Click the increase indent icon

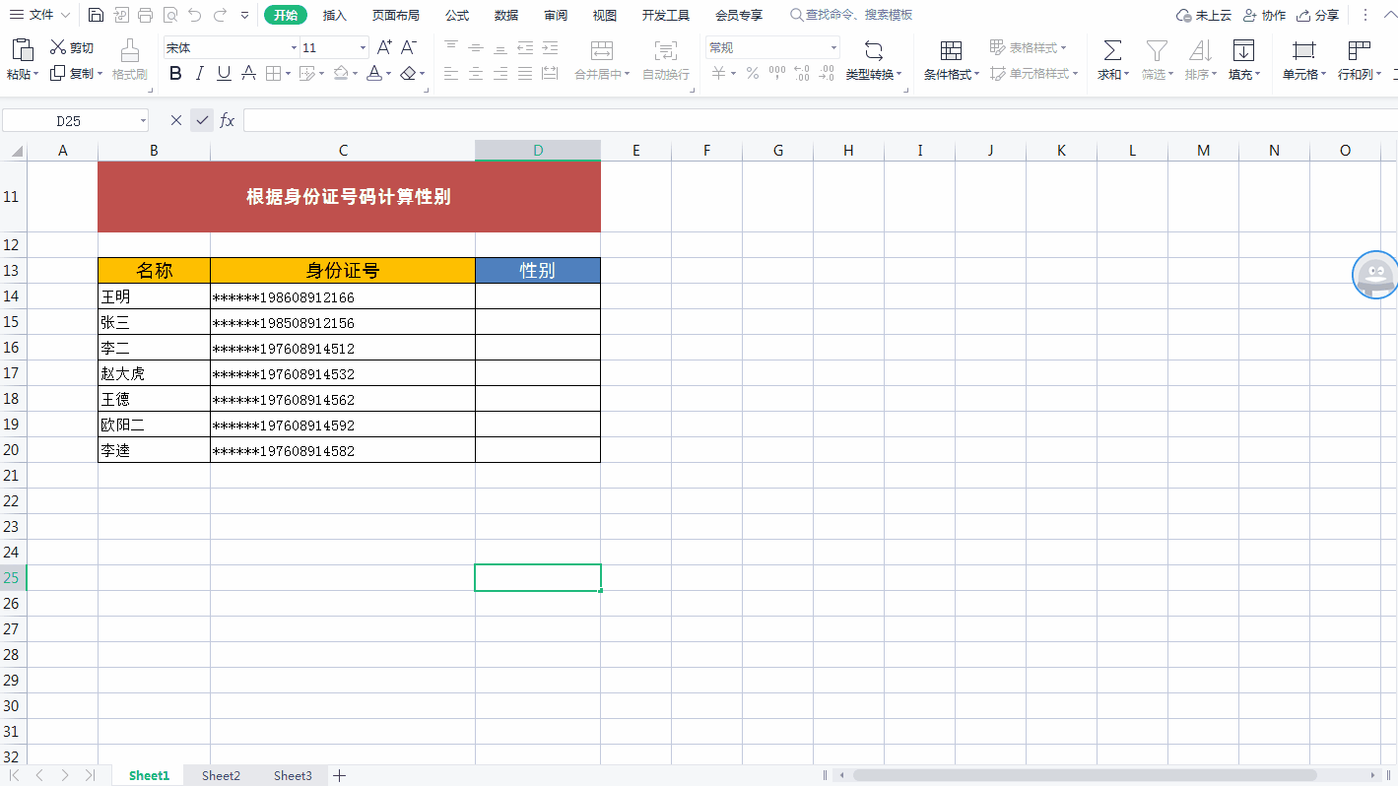[550, 47]
